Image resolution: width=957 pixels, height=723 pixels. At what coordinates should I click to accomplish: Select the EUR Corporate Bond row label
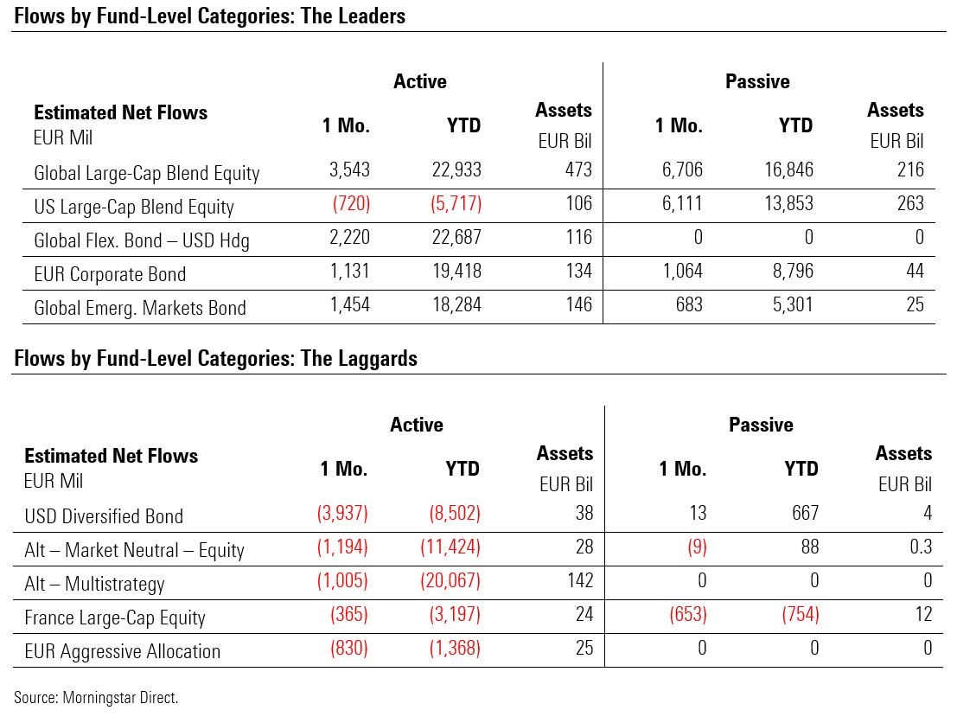(110, 274)
